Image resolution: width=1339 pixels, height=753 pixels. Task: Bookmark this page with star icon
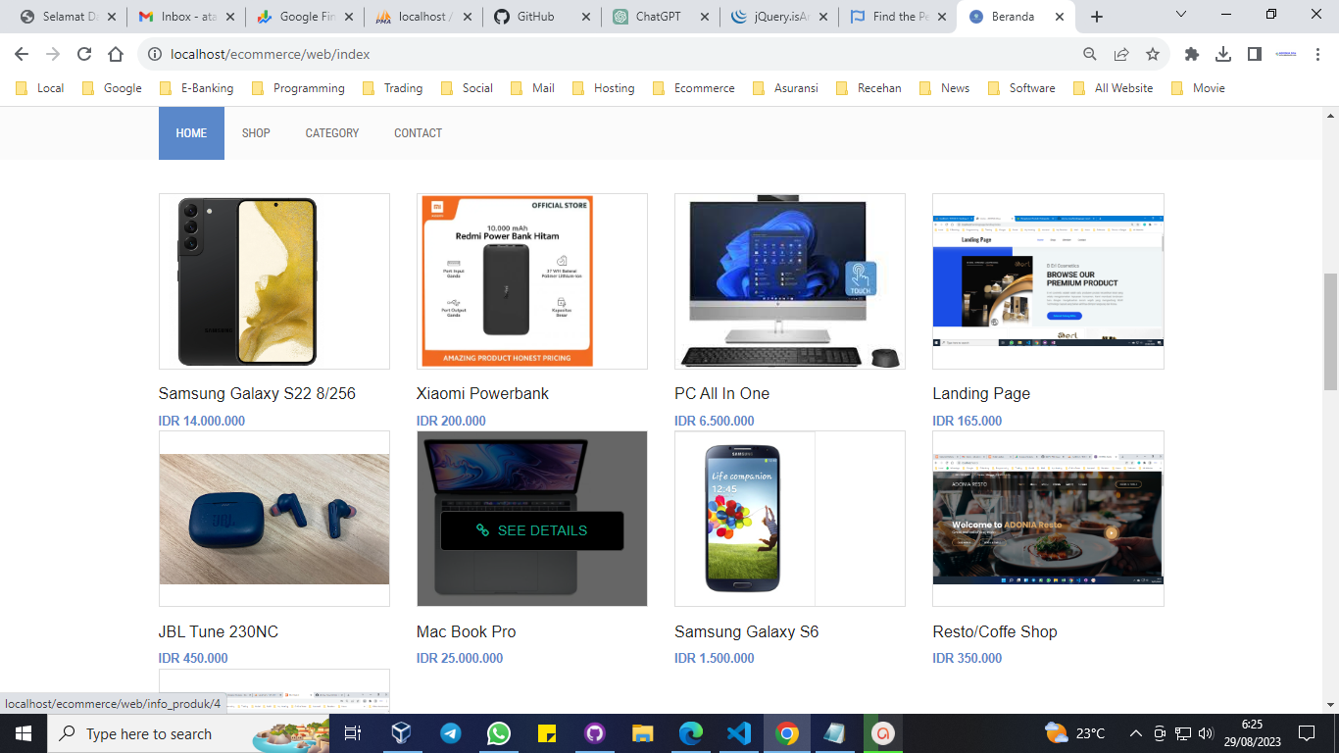(1153, 54)
